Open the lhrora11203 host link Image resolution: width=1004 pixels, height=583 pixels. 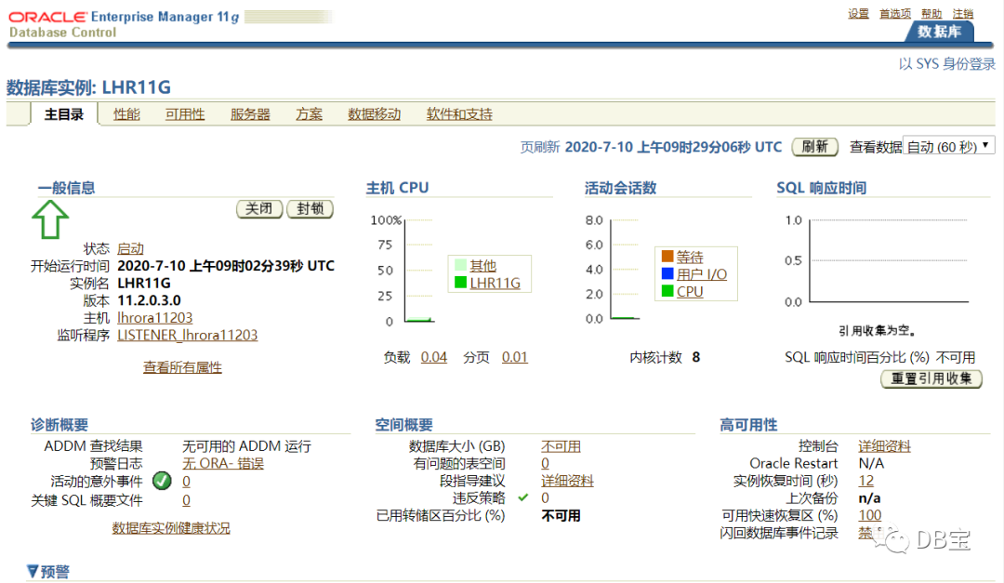coord(155,318)
